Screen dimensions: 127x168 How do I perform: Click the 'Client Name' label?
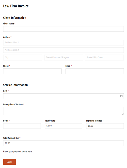pyautogui.click(x=9, y=23)
